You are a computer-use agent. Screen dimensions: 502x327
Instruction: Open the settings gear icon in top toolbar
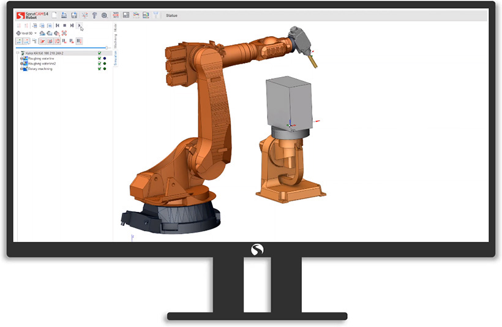[x=104, y=15]
